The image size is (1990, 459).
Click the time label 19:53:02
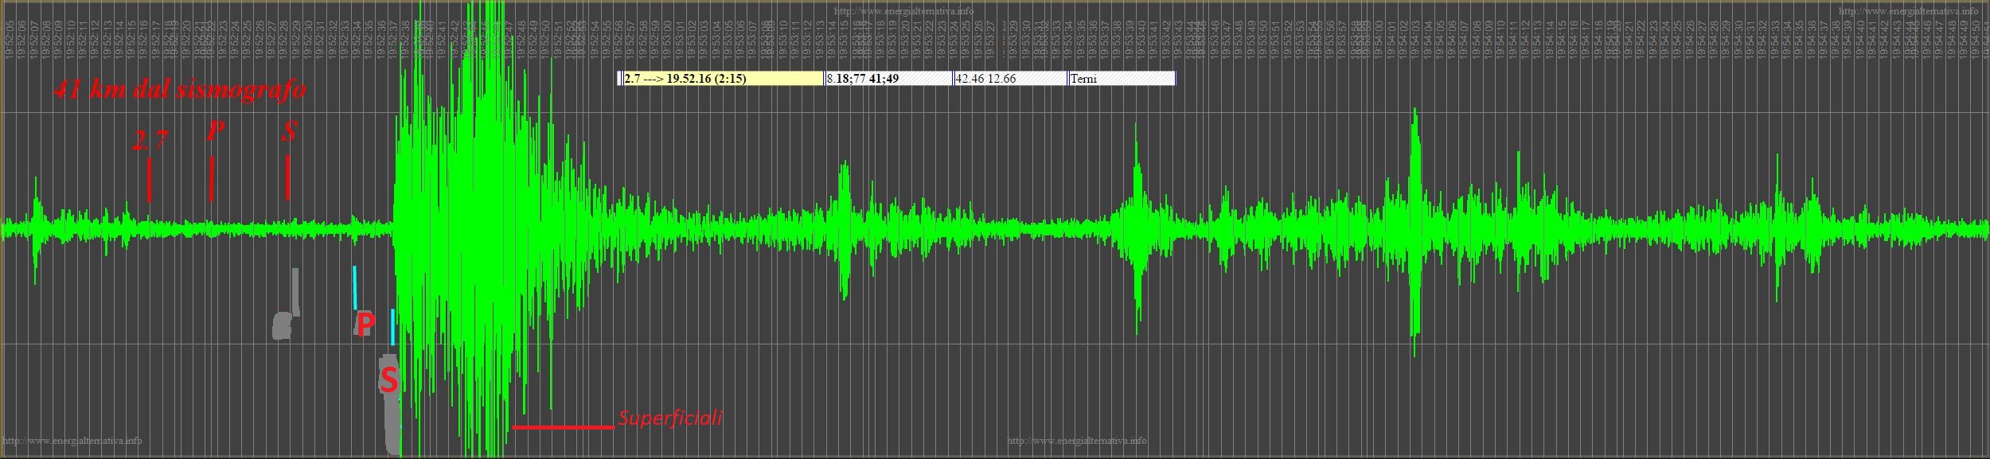(692, 40)
